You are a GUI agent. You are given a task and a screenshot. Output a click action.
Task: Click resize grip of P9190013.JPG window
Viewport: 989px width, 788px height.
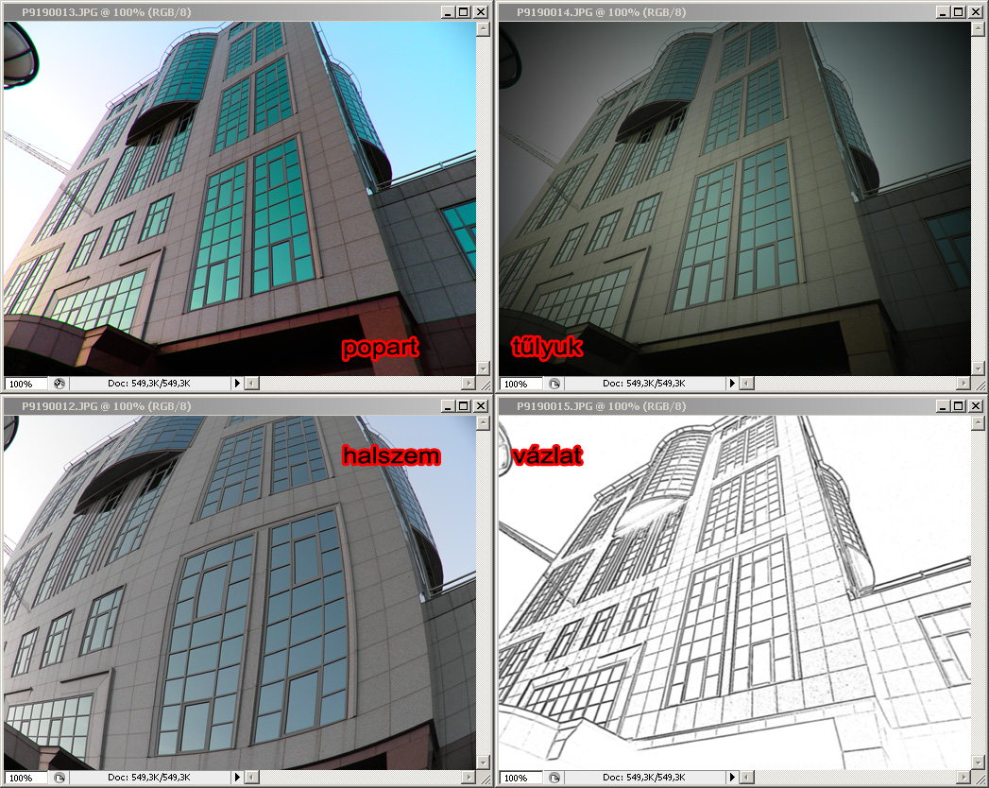(484, 384)
